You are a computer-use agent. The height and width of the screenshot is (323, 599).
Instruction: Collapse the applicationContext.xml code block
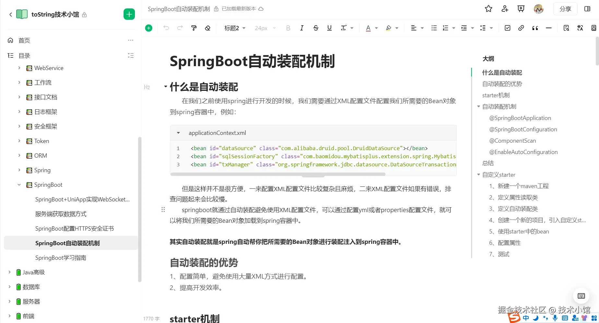point(178,133)
